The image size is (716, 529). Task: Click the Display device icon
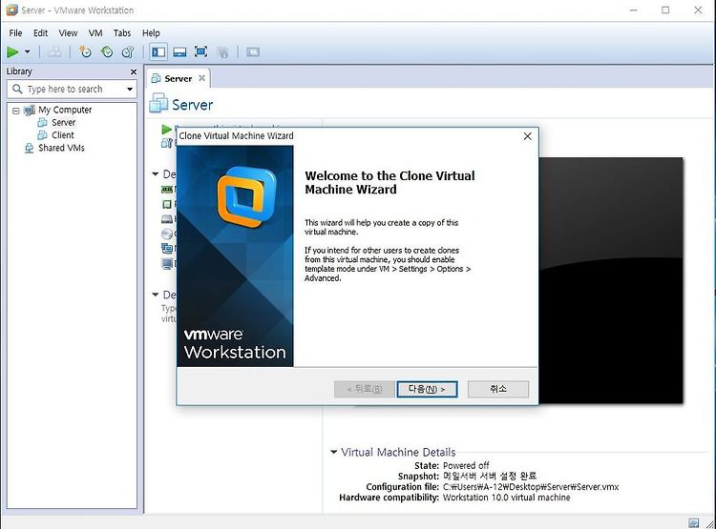(x=167, y=264)
